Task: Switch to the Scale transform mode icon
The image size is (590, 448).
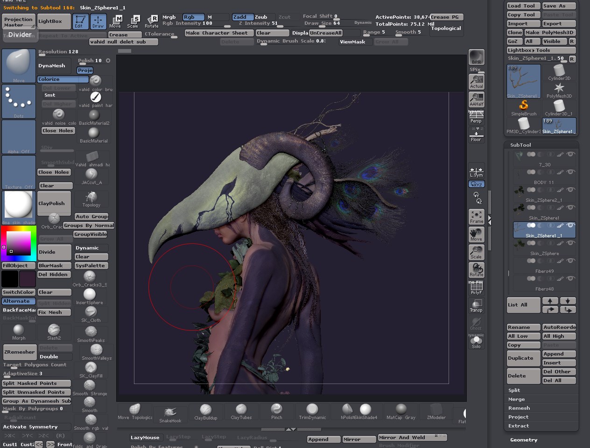Action: click(133, 21)
